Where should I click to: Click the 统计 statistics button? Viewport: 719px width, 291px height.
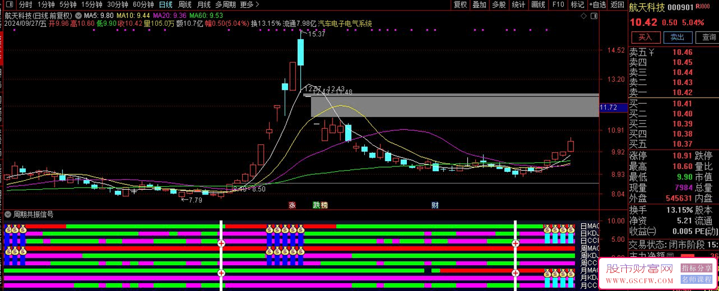click(518, 4)
